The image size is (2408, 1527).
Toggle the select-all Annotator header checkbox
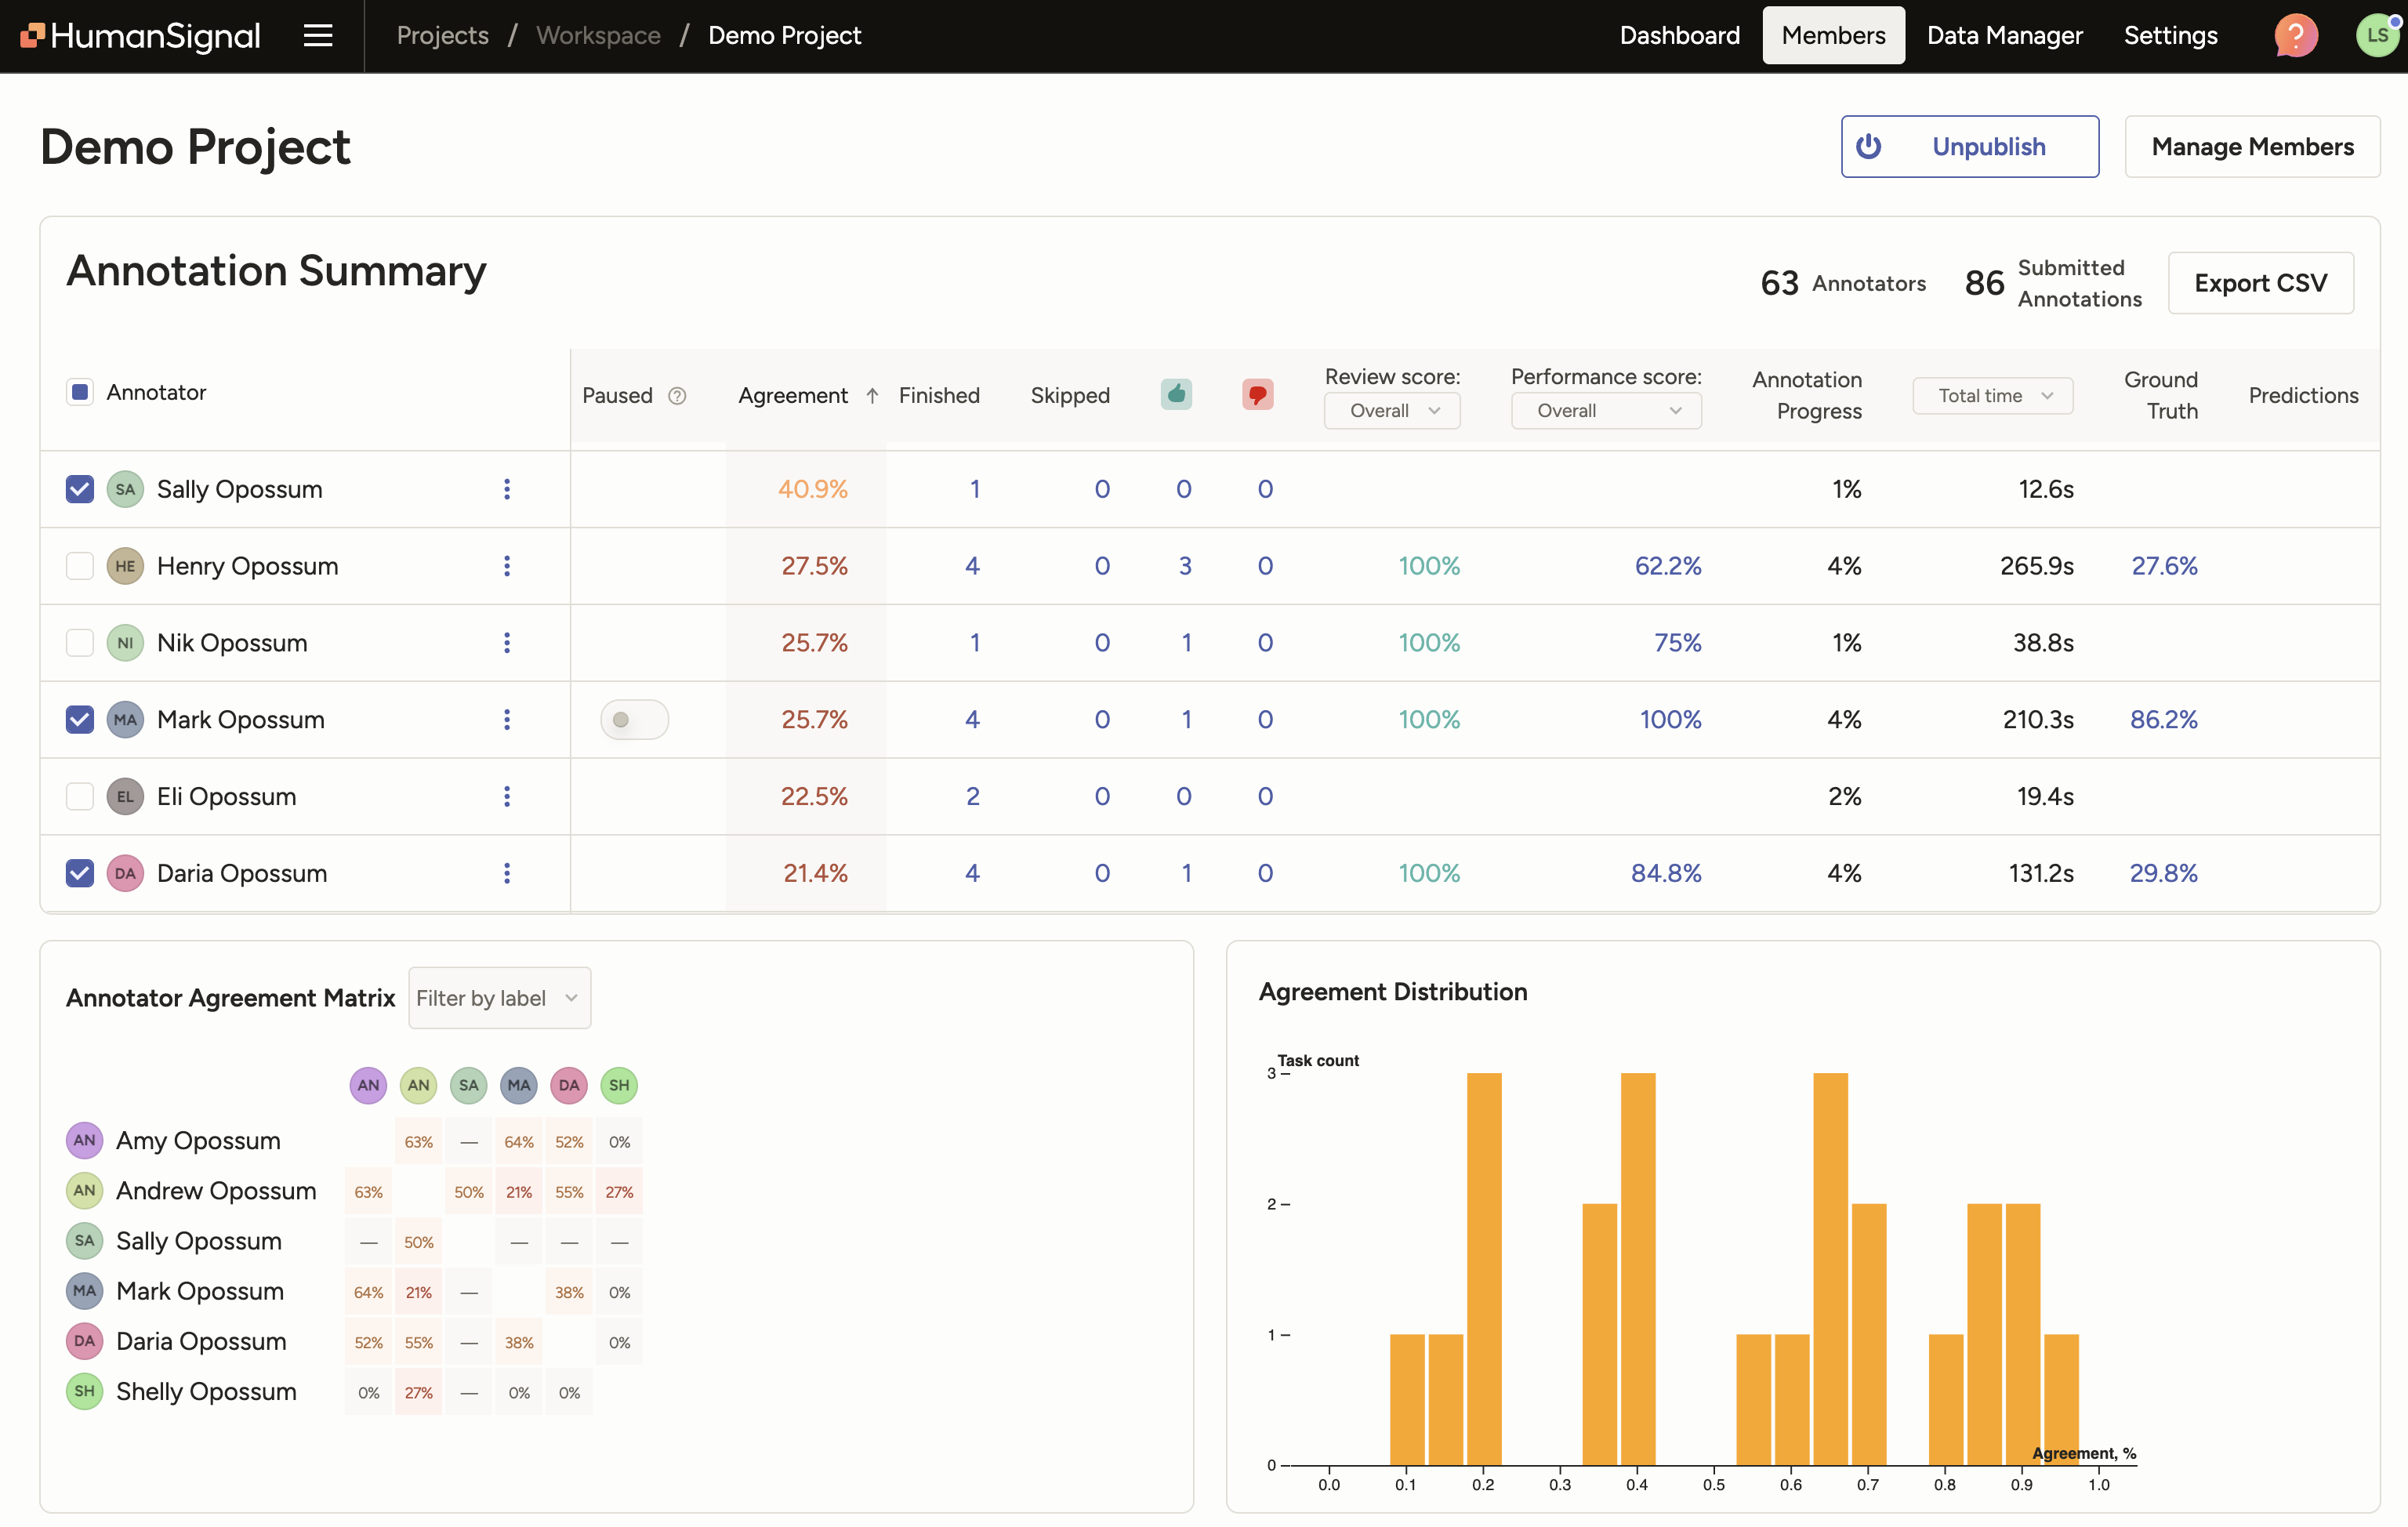click(79, 391)
